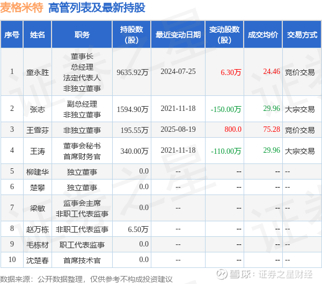Click row number 10

(12, 259)
